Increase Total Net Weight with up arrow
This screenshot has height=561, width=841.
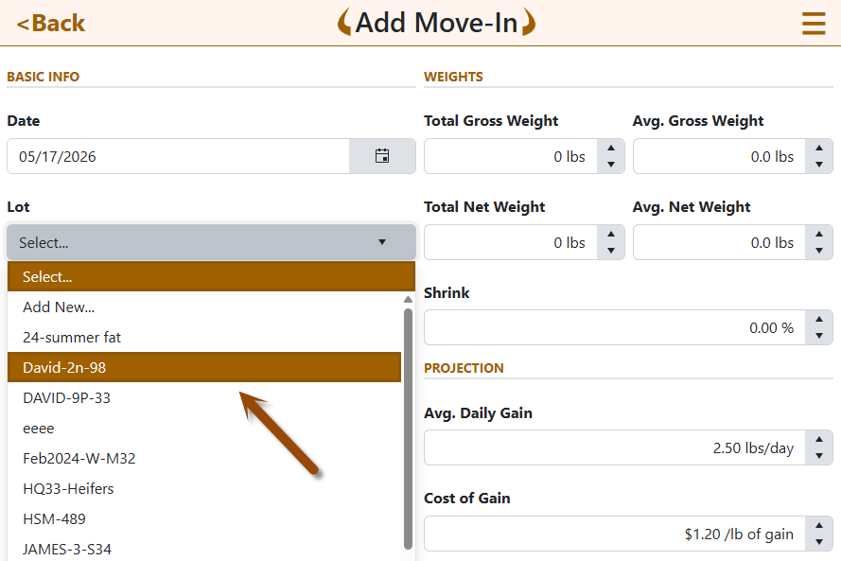click(611, 234)
